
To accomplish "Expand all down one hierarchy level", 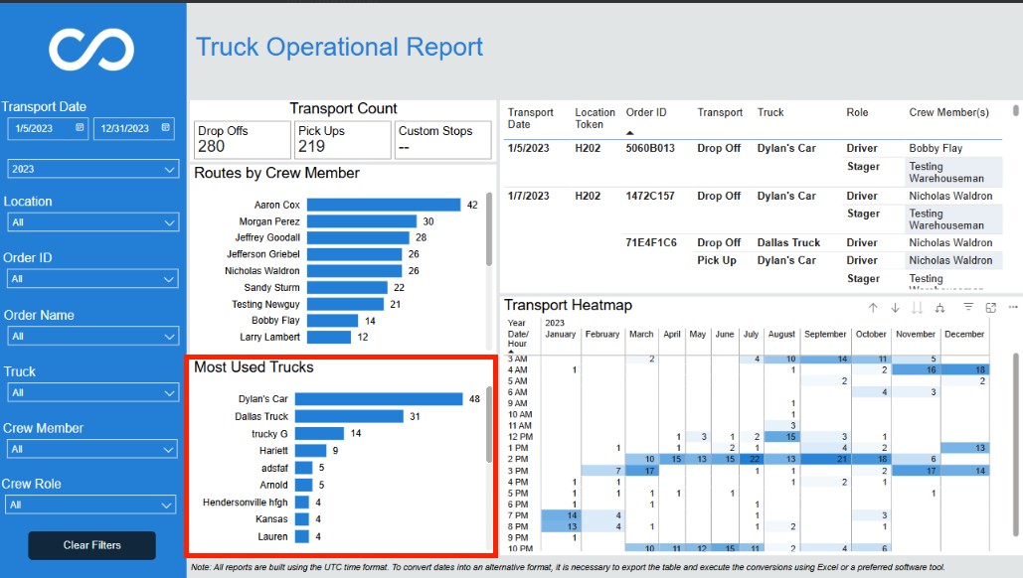I will [939, 308].
